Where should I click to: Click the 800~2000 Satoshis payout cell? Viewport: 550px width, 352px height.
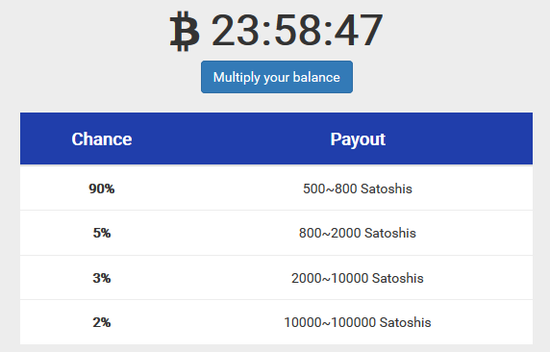click(x=358, y=233)
